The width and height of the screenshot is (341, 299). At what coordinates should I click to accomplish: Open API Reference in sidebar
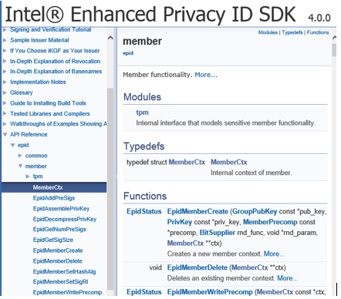coord(29,134)
